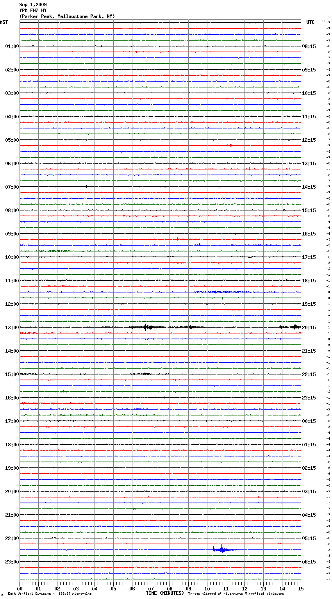The width and height of the screenshot is (332, 599).
Task: Click '(Parker Peak, Yellowstone Park, WY)' title
Action: [x=67, y=16]
